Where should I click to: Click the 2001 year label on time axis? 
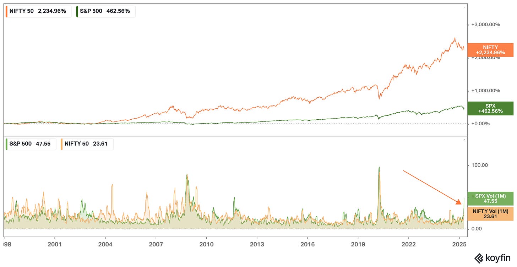tap(55, 244)
